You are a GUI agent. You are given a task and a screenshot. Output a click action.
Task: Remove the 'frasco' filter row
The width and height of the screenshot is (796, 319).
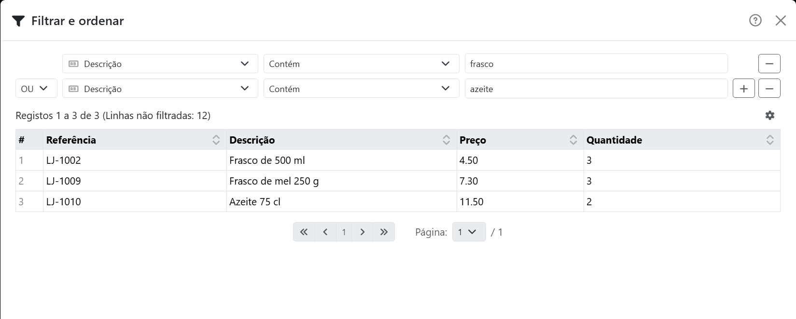coord(769,64)
